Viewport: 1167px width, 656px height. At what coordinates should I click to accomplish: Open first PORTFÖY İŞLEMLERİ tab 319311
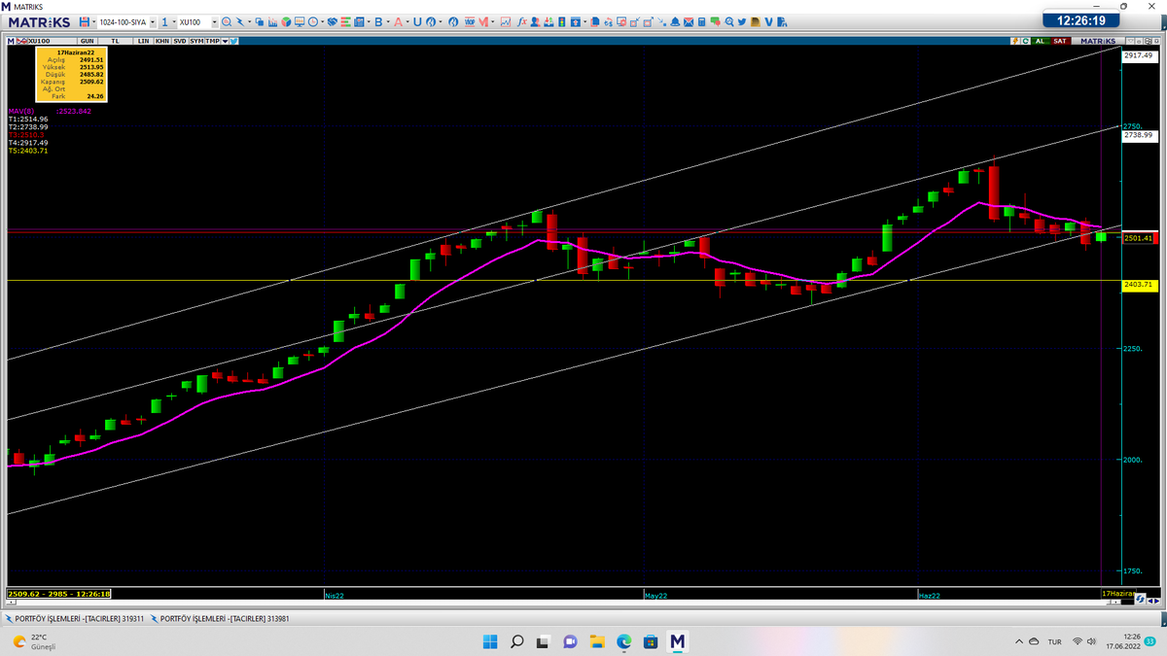tap(75, 618)
